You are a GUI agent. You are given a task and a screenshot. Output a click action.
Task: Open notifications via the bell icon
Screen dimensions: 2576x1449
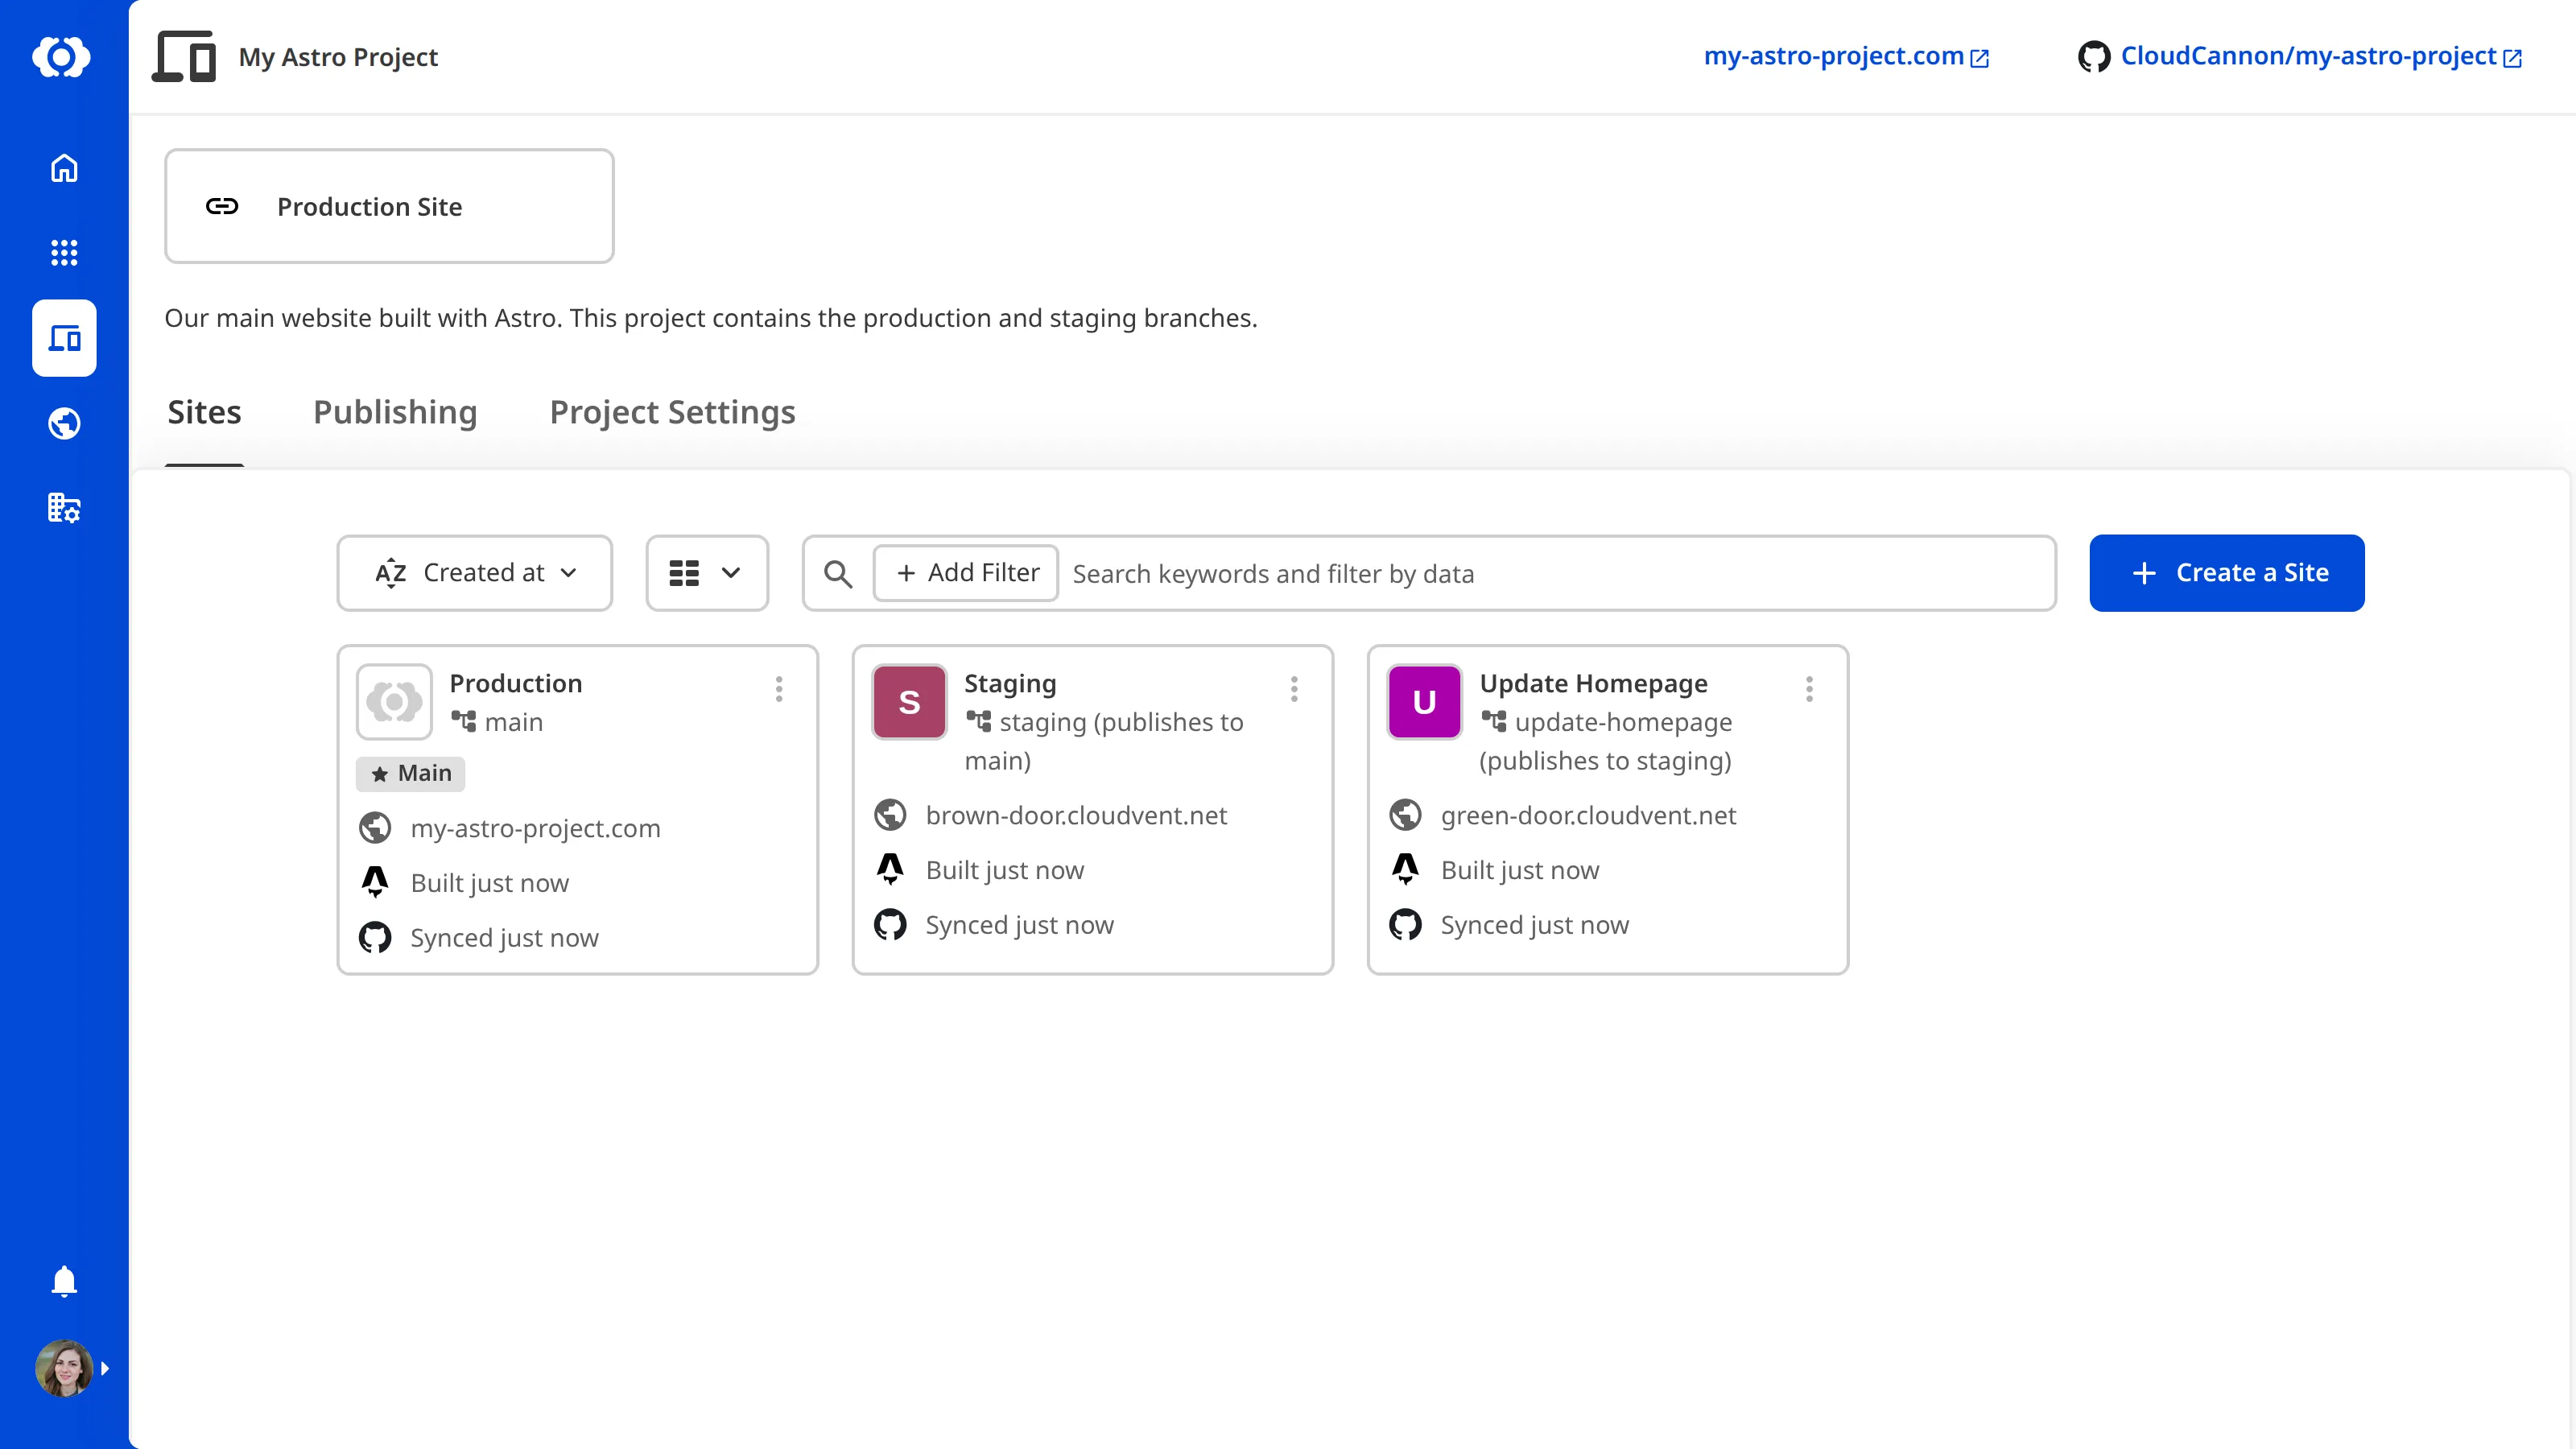coord(63,1281)
